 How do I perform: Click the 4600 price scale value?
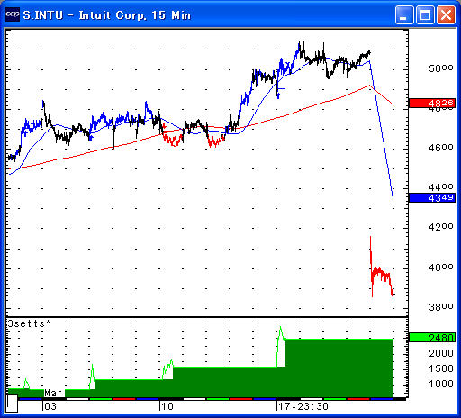click(x=440, y=148)
